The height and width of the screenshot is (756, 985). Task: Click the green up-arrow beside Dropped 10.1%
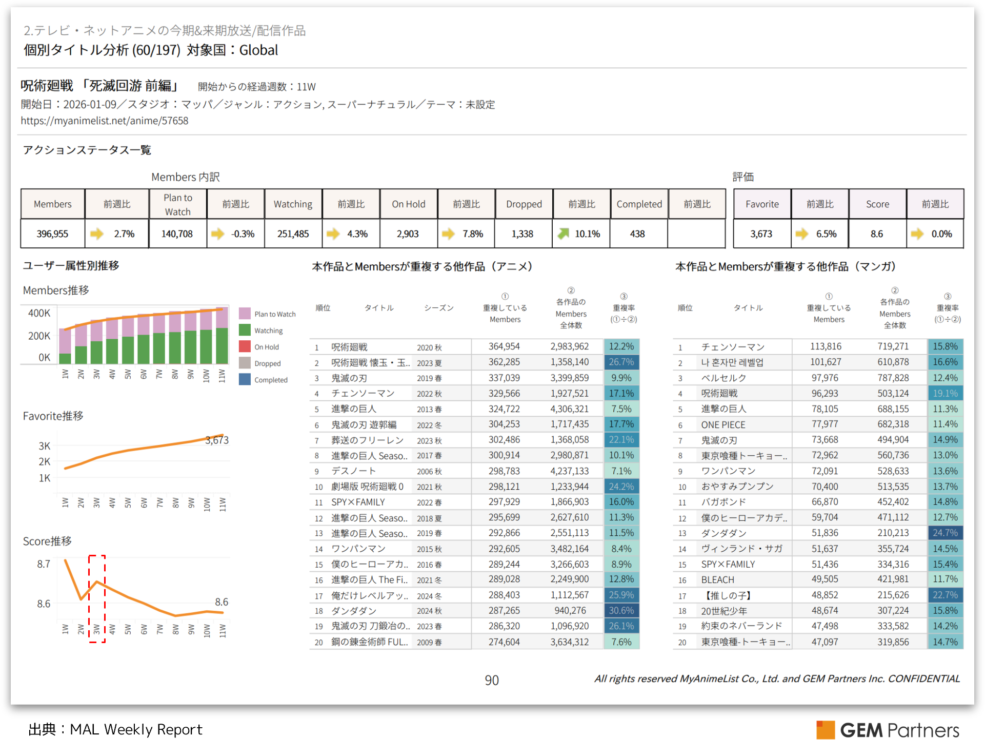coord(563,234)
